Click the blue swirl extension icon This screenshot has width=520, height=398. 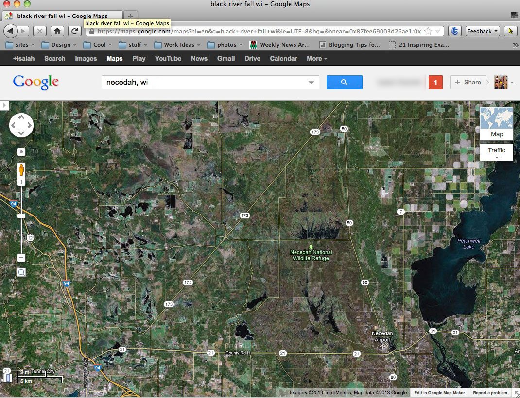coord(455,31)
